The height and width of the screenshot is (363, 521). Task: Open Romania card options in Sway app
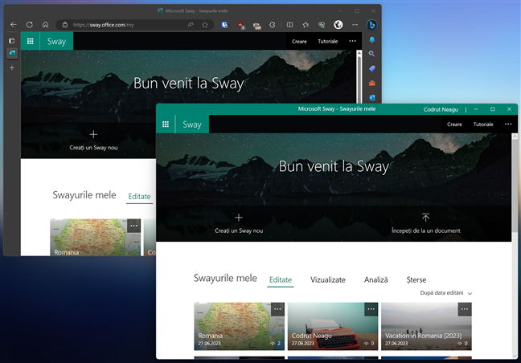[x=277, y=309]
